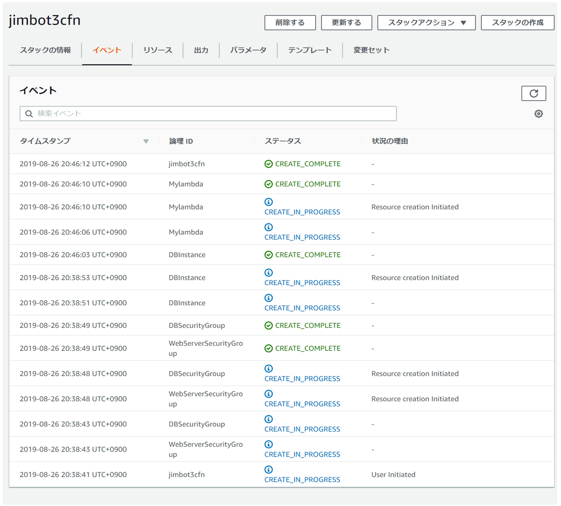
Task: Click the info icon on the DBSecurityGroup 20:38:43 row
Action: coord(269,419)
